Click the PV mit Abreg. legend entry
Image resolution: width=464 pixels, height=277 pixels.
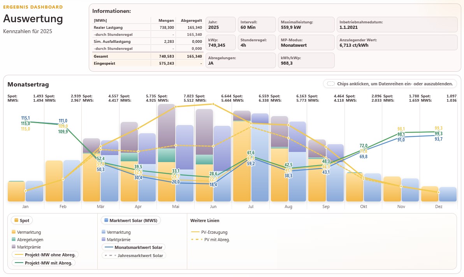click(211, 239)
